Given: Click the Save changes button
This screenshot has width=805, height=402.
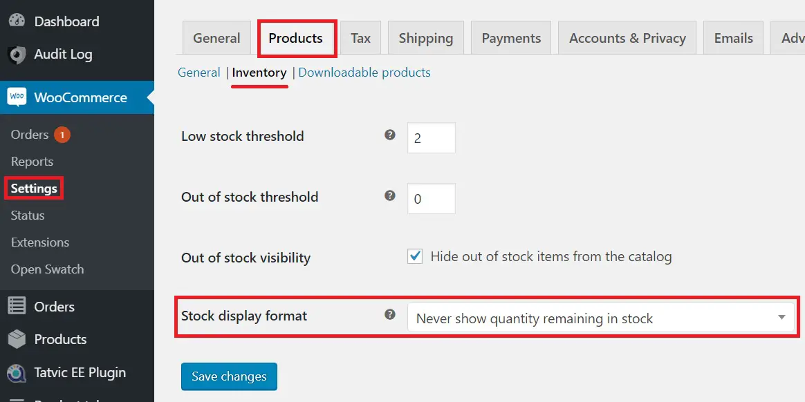Looking at the screenshot, I should 229,376.
